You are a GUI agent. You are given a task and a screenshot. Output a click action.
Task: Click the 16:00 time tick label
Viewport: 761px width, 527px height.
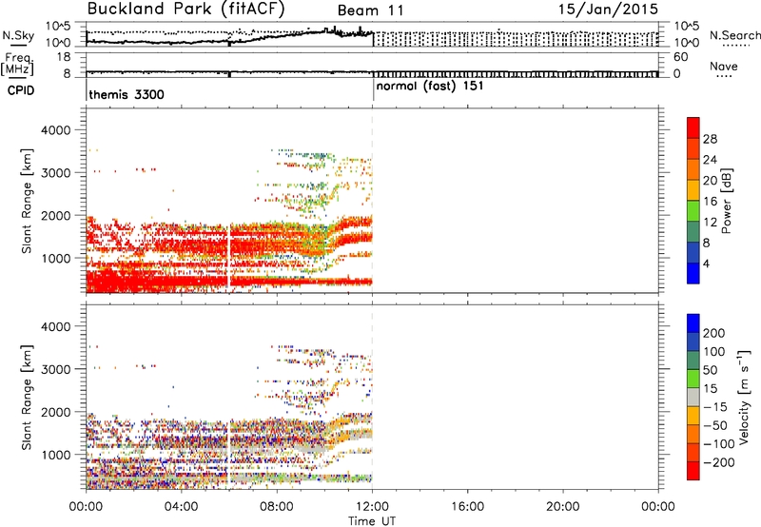(x=467, y=507)
